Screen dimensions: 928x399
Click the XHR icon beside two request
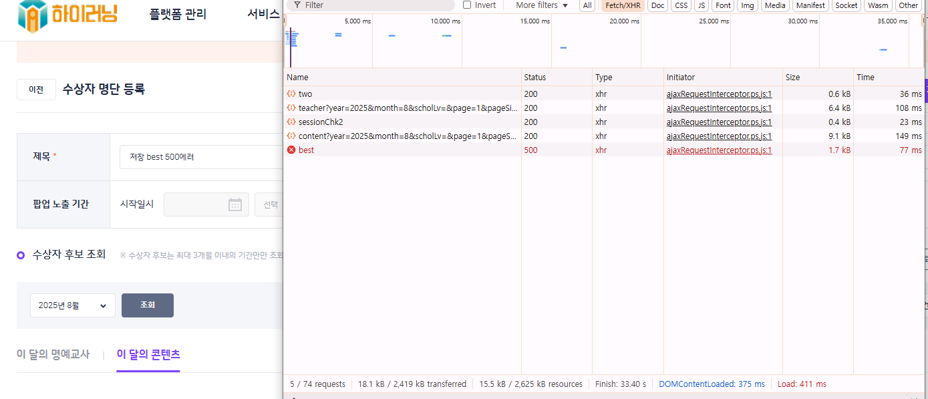point(291,94)
